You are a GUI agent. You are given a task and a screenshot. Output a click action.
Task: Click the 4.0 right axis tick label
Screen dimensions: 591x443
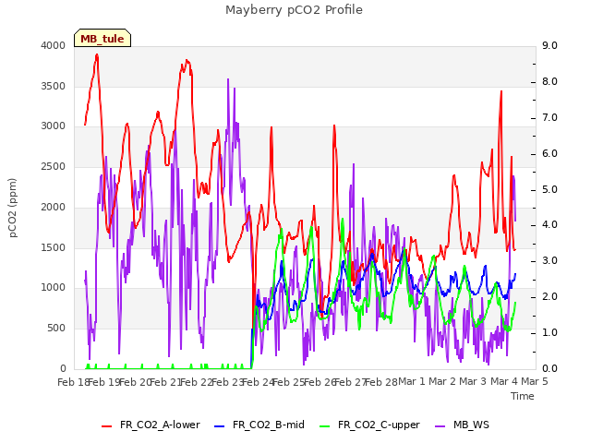(549, 225)
